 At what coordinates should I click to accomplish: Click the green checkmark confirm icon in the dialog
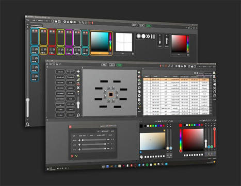click(x=76, y=156)
